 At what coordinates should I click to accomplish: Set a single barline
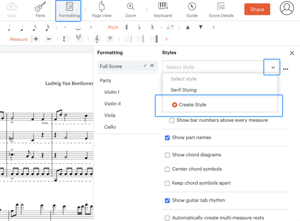pyautogui.click(x=128, y=39)
